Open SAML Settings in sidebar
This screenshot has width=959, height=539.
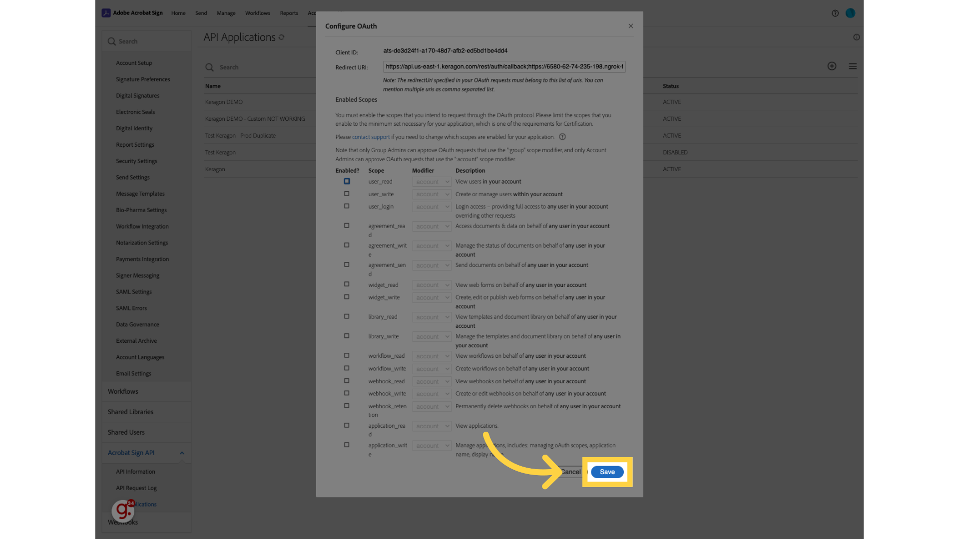pyautogui.click(x=134, y=292)
